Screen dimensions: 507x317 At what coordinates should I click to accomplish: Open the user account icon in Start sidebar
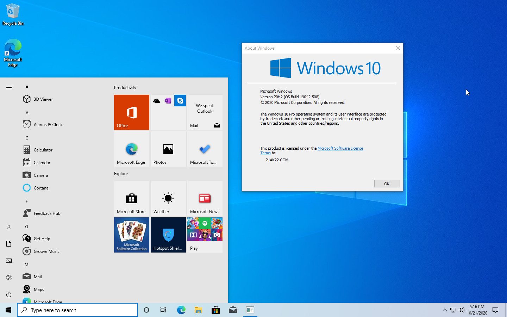9,227
